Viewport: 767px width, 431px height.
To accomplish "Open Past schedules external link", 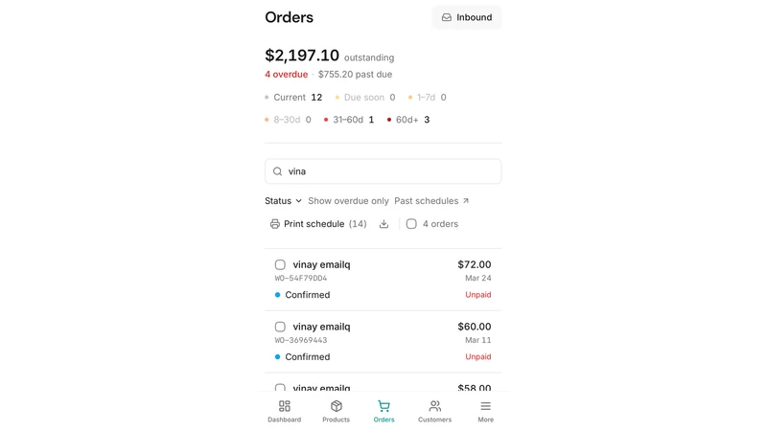I will pos(431,201).
